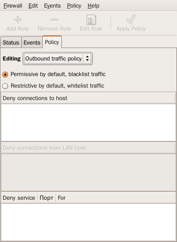Image resolution: width=177 pixels, height=242 pixels.
Task: Click the Apply Policy checkmark icon
Action: click(x=131, y=19)
